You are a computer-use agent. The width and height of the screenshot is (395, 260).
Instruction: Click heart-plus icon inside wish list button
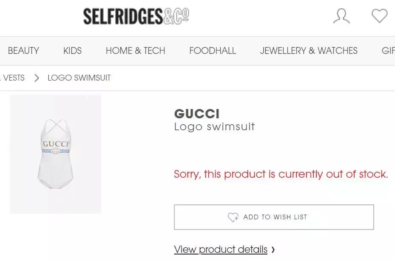pyautogui.click(x=233, y=217)
